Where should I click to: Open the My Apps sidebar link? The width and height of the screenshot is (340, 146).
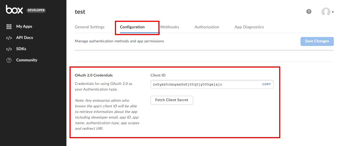(x=24, y=27)
